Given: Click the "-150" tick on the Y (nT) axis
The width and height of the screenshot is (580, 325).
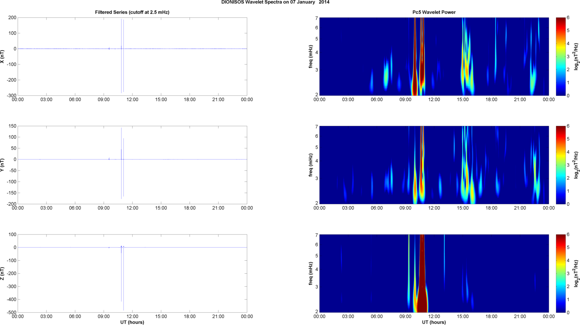Looking at the screenshot, I should [x=11, y=193].
